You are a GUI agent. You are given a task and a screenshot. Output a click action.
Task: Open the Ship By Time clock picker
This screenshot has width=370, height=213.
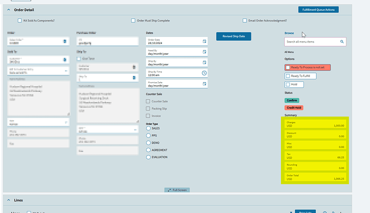[x=204, y=73]
